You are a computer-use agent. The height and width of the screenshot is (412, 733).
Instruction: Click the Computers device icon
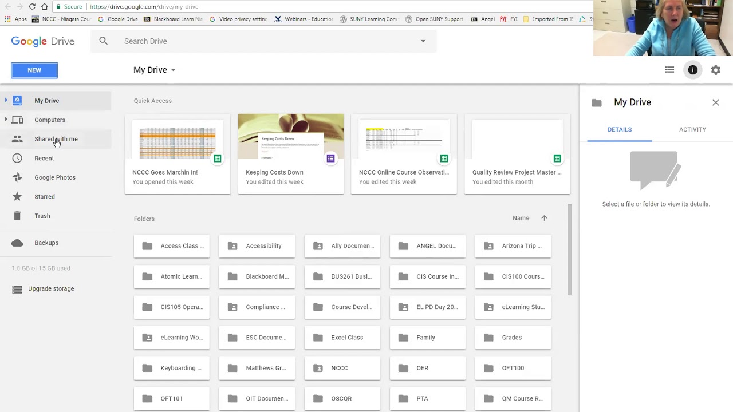pos(17,120)
